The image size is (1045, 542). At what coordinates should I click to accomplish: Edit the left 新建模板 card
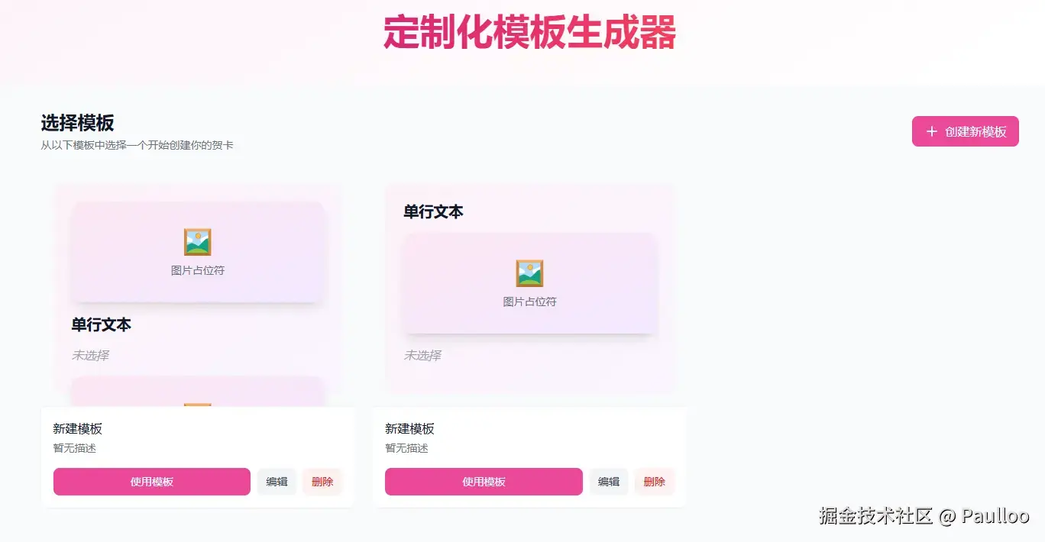tap(277, 482)
